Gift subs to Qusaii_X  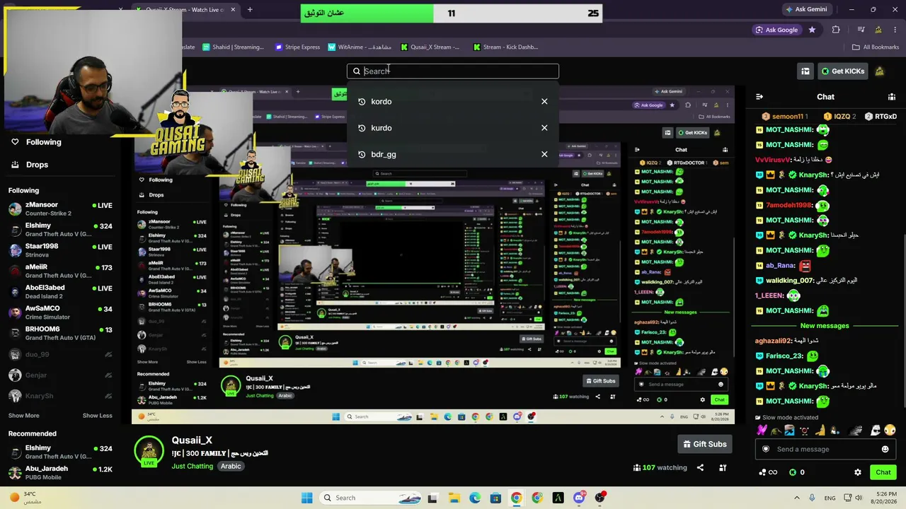pyautogui.click(x=704, y=444)
